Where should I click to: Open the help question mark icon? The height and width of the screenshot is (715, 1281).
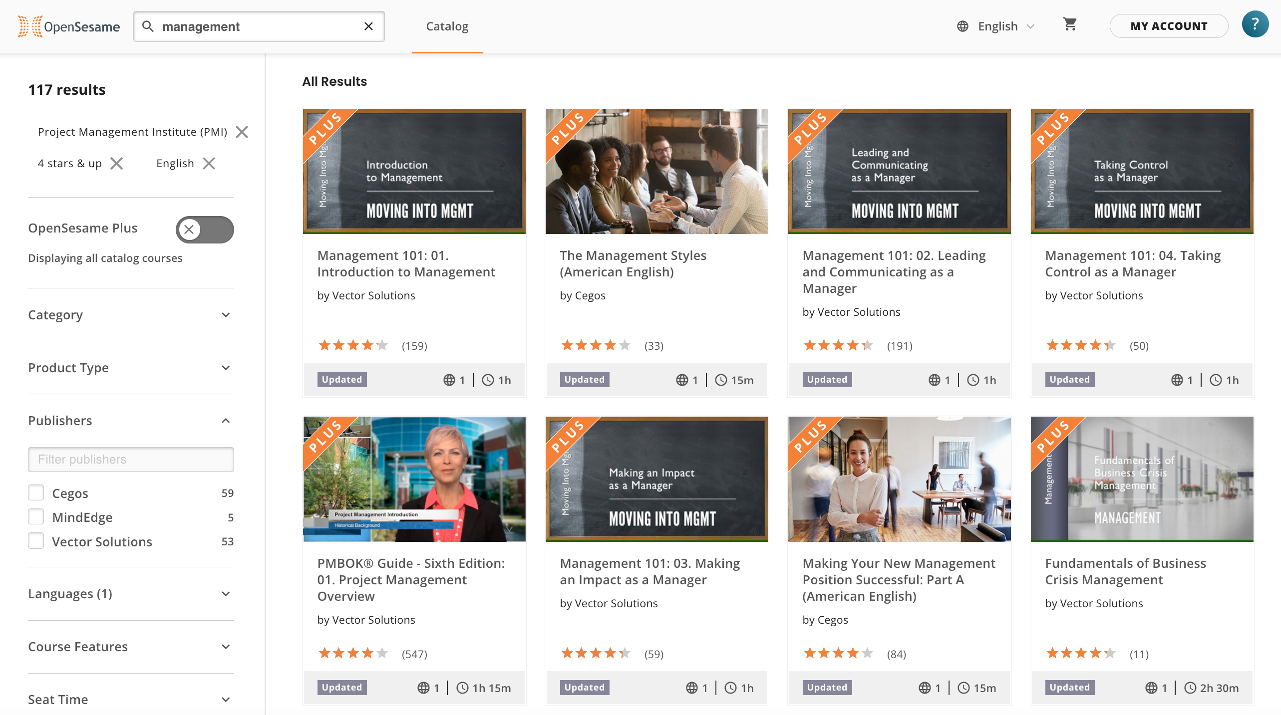coord(1255,24)
